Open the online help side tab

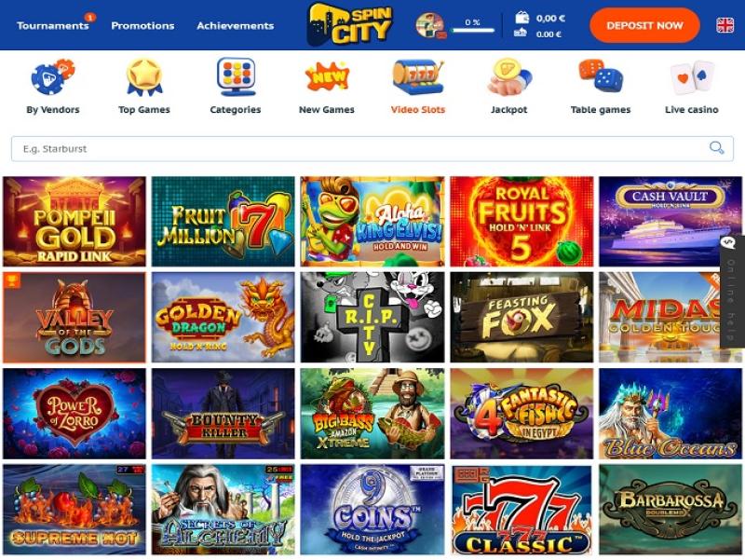tap(732, 292)
